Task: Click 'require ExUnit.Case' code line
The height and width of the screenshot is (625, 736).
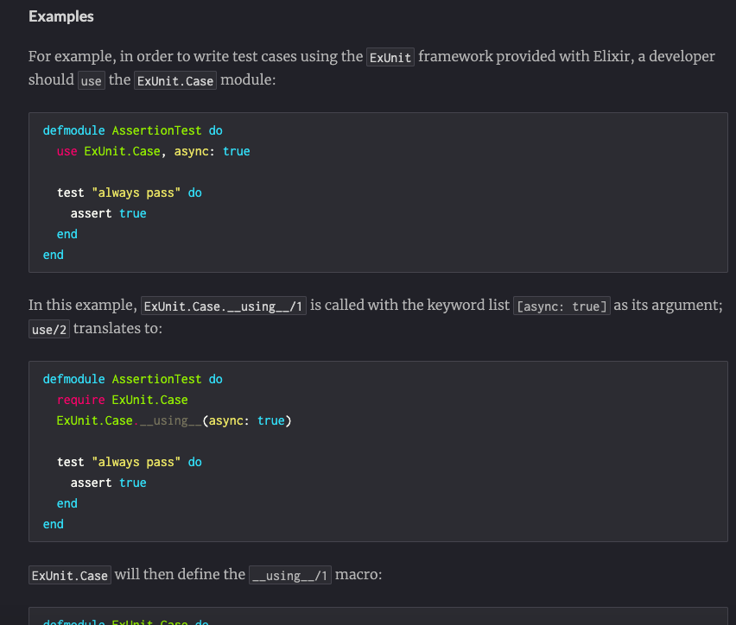Action: (123, 400)
